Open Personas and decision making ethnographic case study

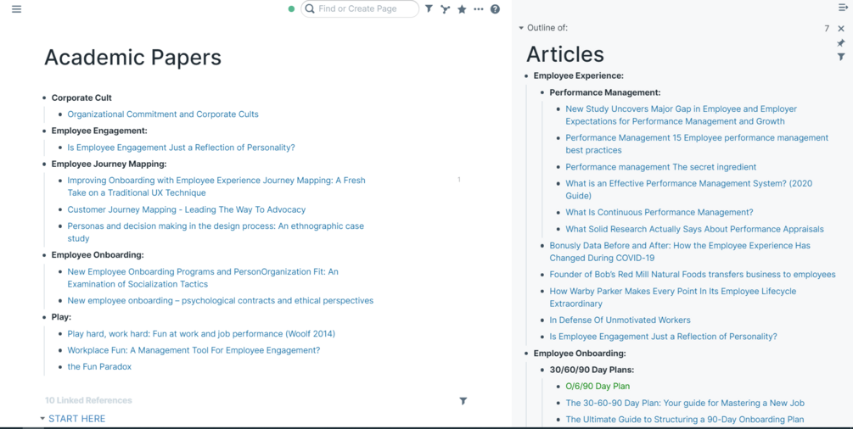(x=216, y=232)
